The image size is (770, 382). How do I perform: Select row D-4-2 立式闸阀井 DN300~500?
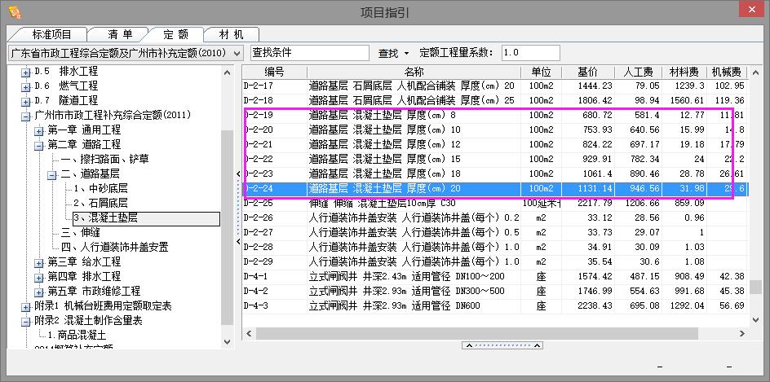tap(494, 292)
